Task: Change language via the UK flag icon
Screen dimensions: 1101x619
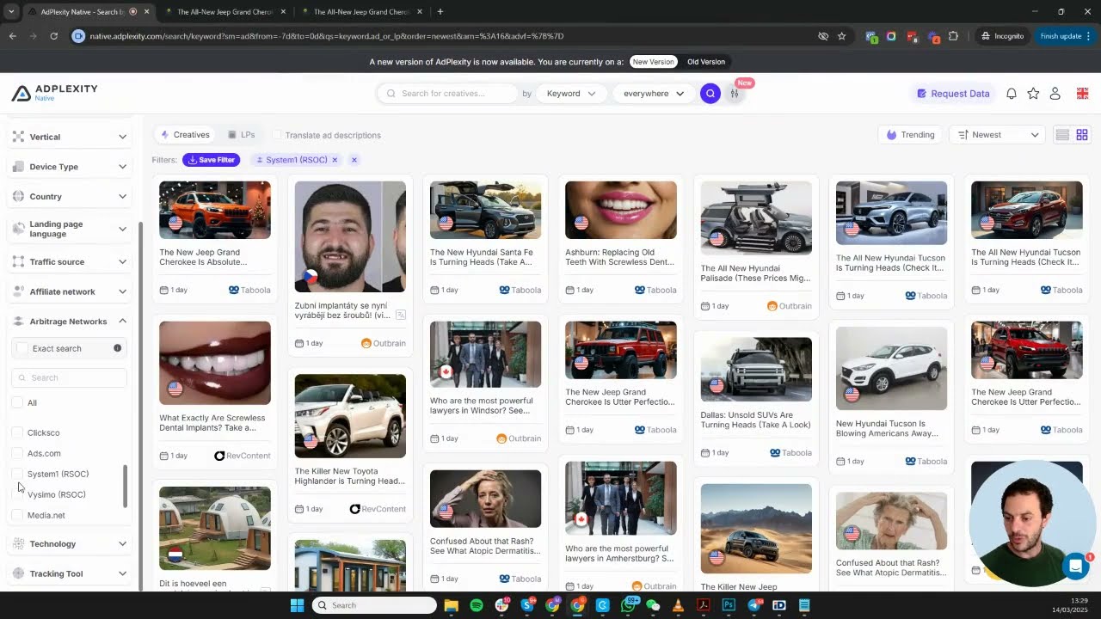Action: (1082, 94)
